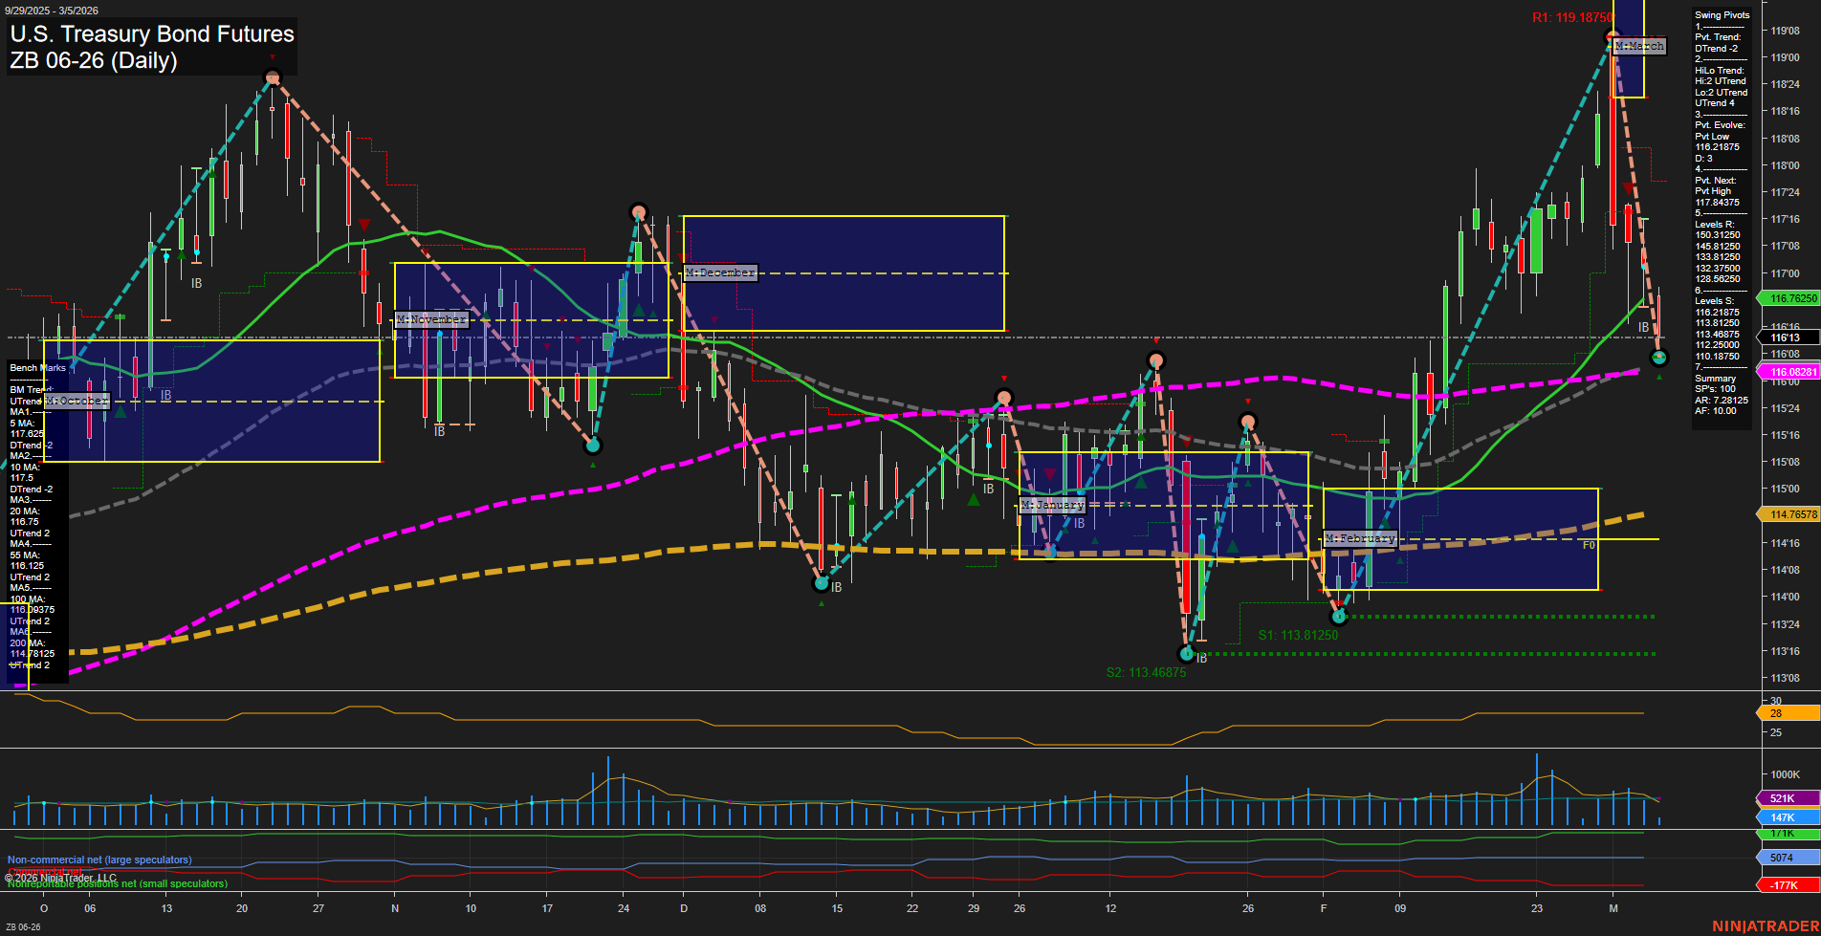The image size is (1821, 936).
Task: Click the M:October month label
Action: pos(78,401)
